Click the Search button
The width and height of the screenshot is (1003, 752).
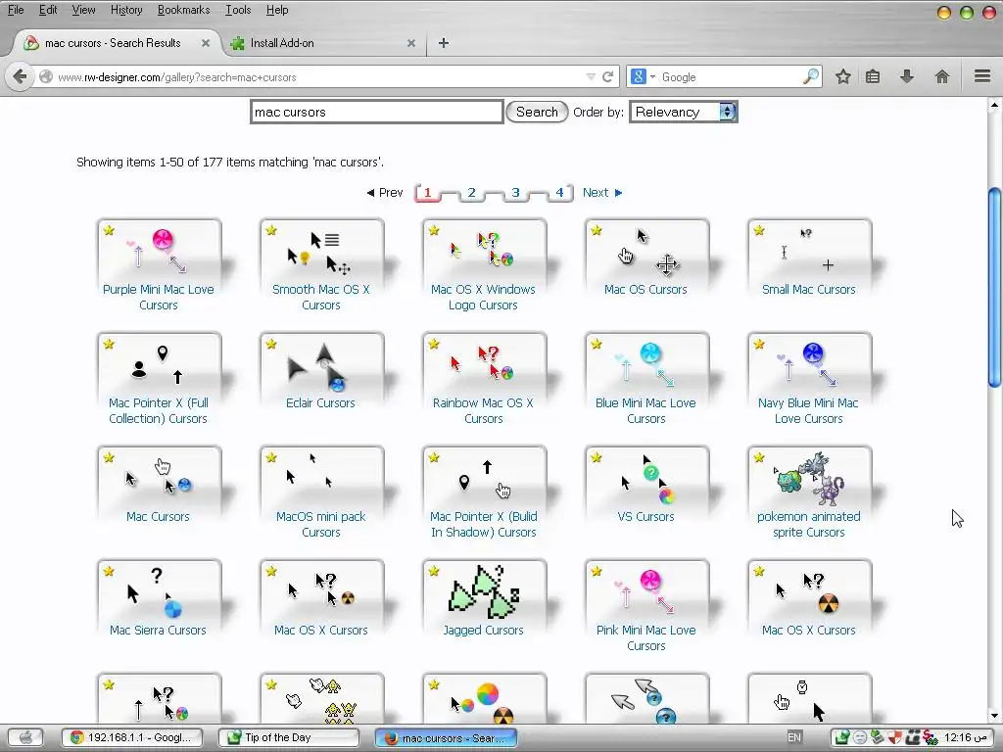point(537,112)
